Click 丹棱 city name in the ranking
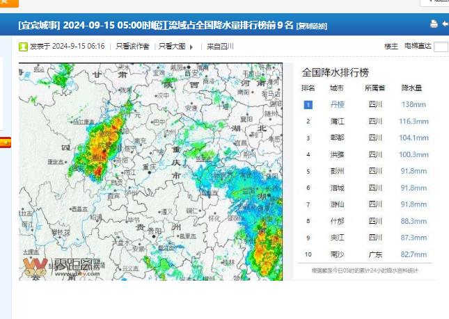449x319 pixels. pyautogui.click(x=337, y=105)
